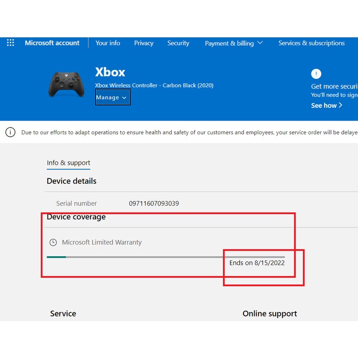The image size is (358, 358).
Task: Click the Ends on 8/15/2022 text
Action: [257, 263]
